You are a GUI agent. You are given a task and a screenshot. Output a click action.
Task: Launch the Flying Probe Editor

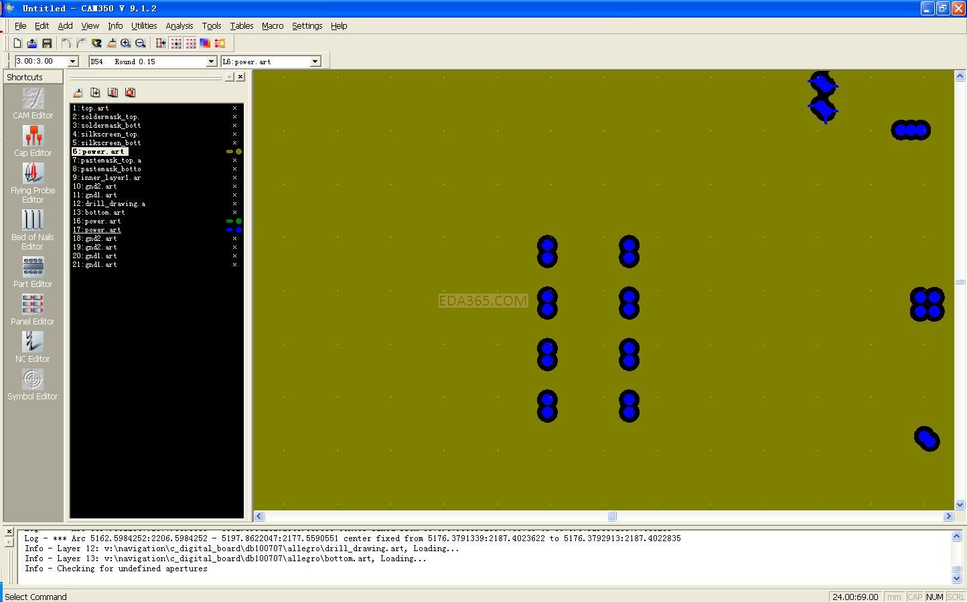click(33, 183)
